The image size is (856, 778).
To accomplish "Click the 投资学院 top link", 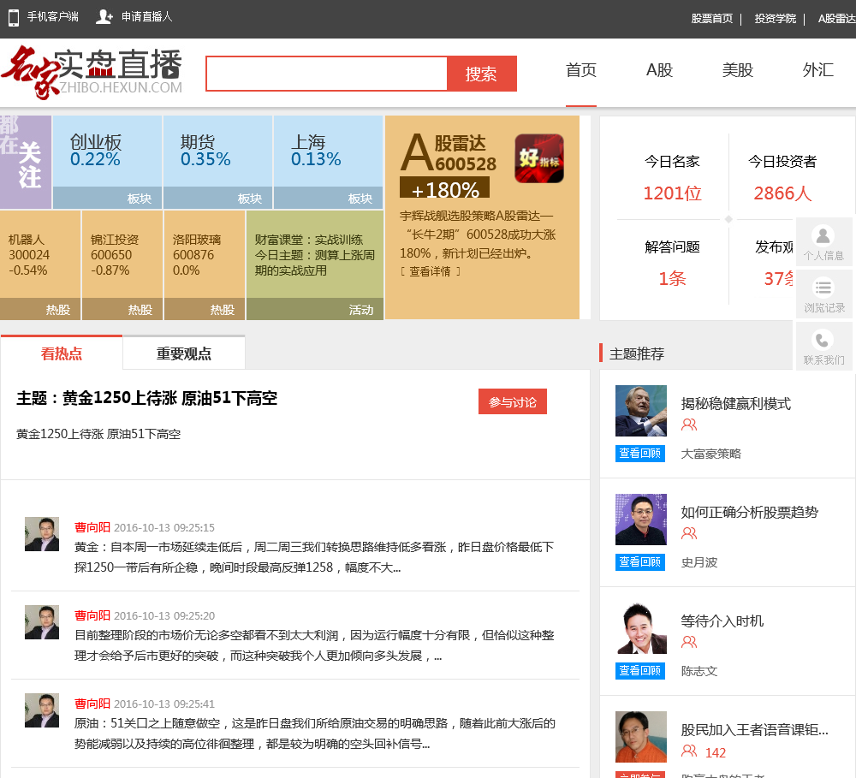I will tap(775, 18).
